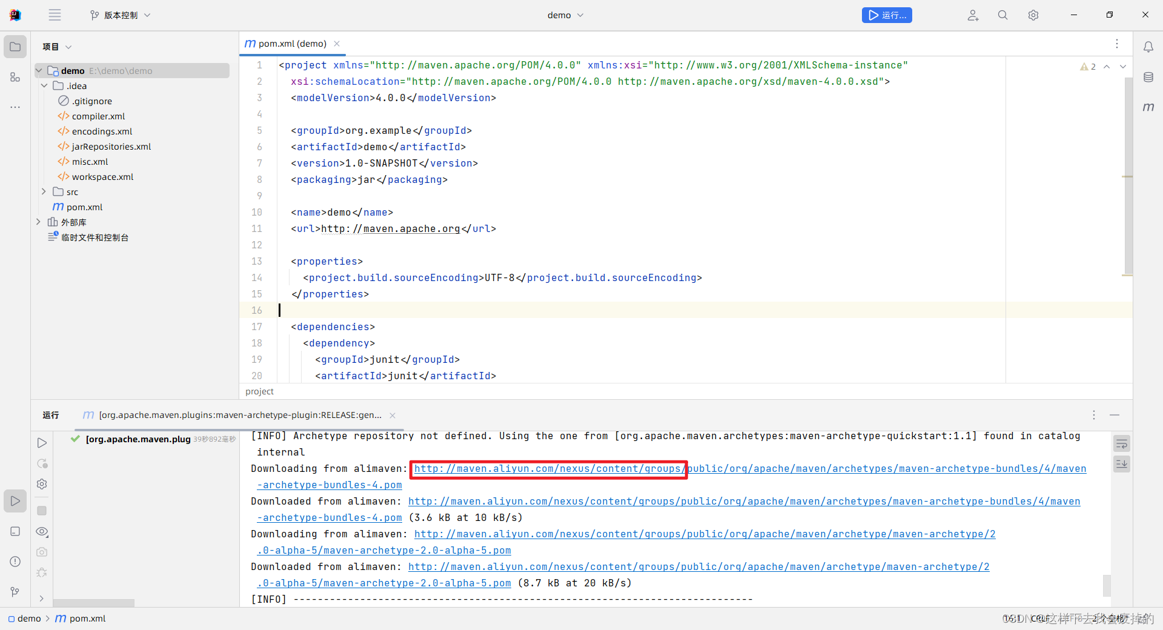Toggle scroll to end of console
Image resolution: width=1163 pixels, height=630 pixels.
click(1122, 464)
